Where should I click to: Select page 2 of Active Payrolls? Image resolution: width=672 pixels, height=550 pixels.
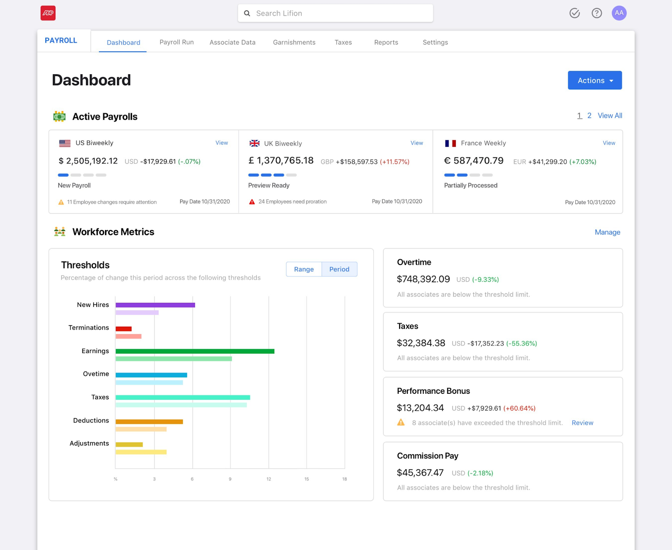(x=589, y=115)
